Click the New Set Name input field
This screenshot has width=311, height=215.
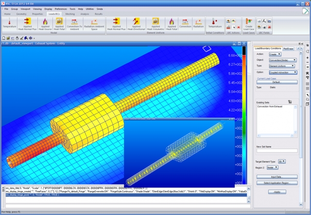pos(276,151)
